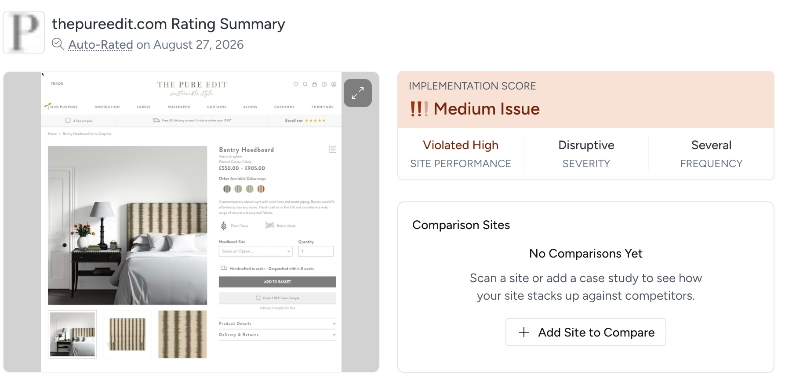Open the Wallpaper menu item
The width and height of the screenshot is (785, 387).
179,107
